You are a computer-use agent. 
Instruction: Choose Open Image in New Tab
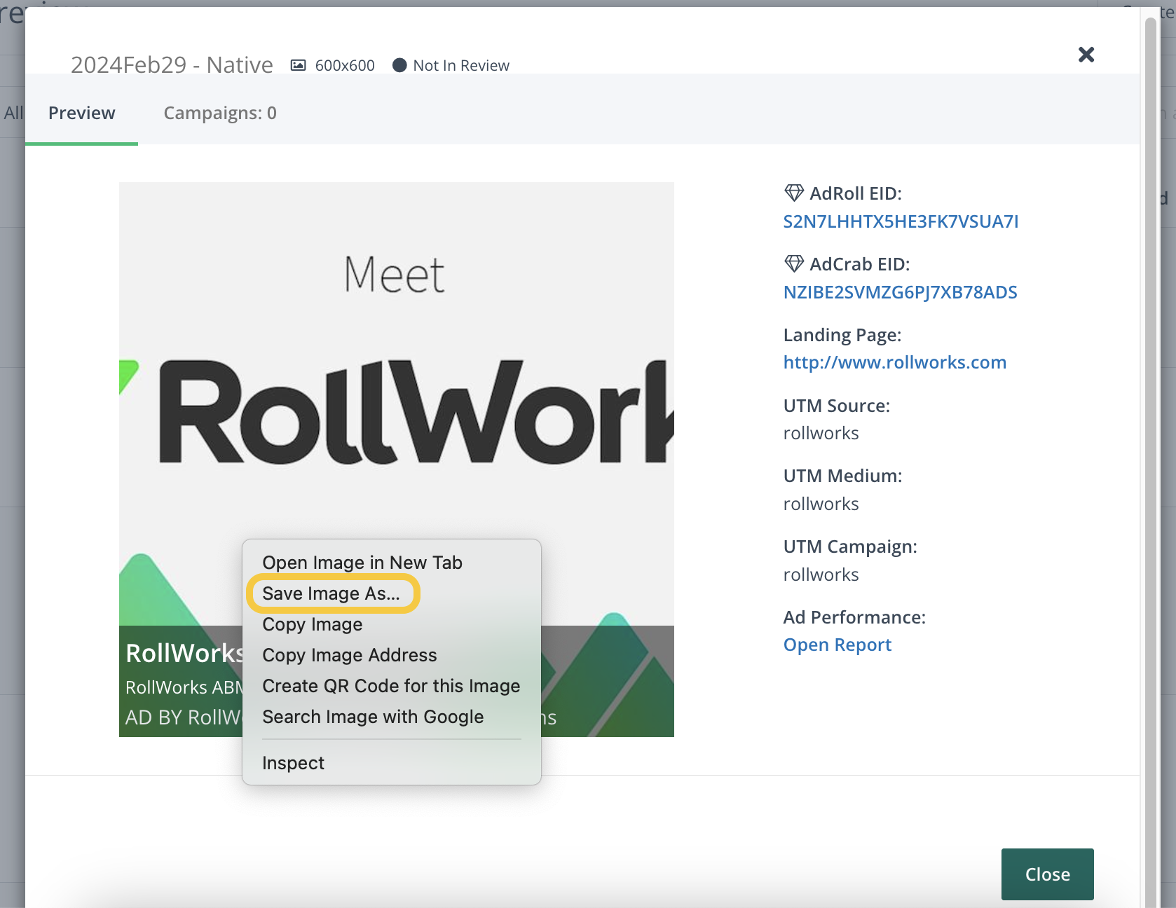pos(391,563)
